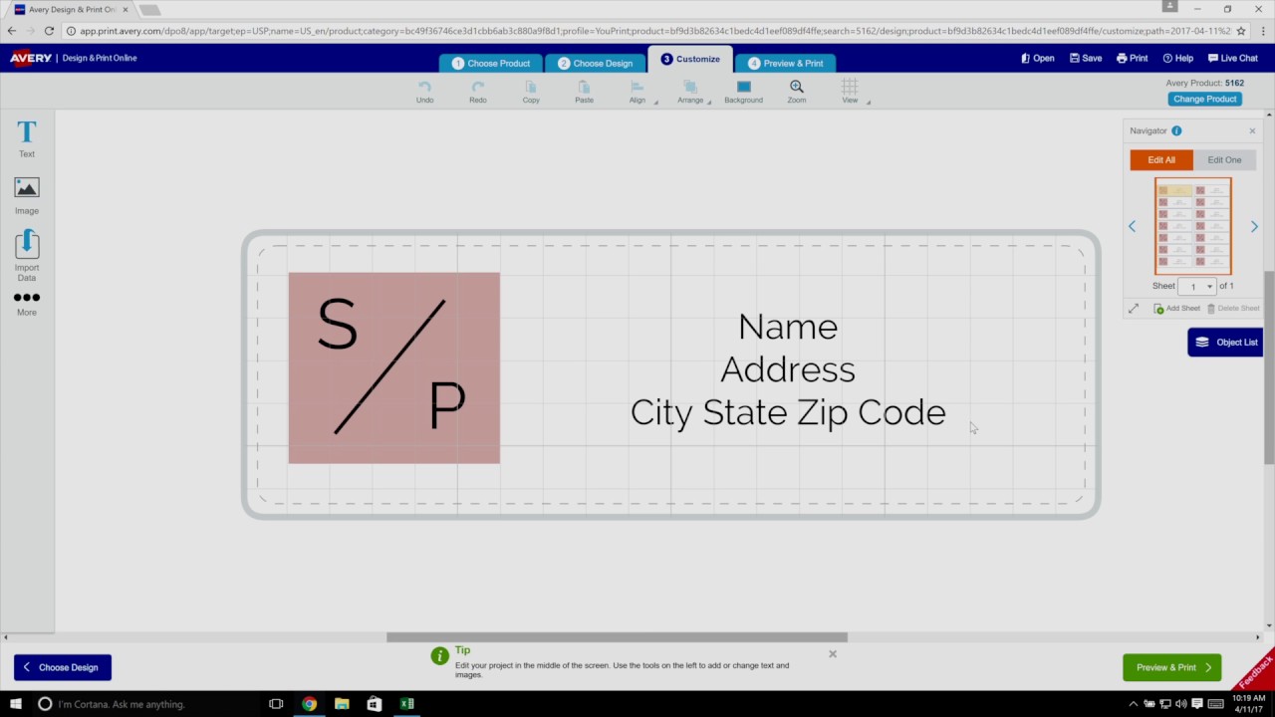Open Excel from the Windows taskbar

[x=406, y=704]
